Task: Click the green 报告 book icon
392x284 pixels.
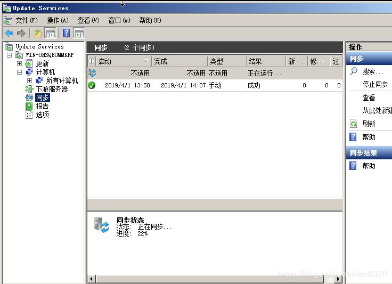Action: coord(29,106)
